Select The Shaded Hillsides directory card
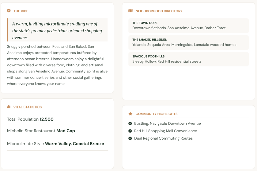This screenshot has width=257, height=171. (188, 42)
